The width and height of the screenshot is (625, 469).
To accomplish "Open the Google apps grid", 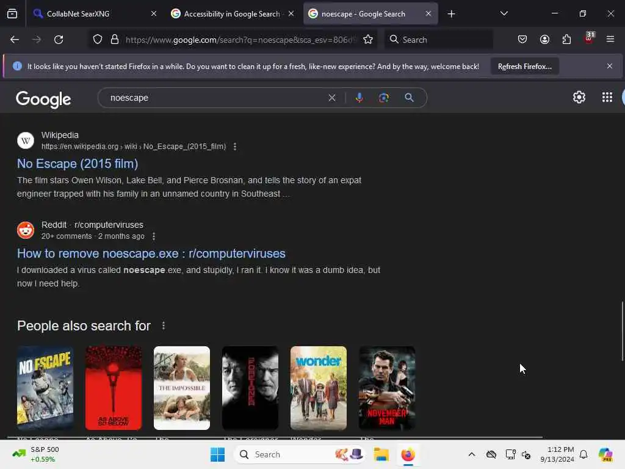I will click(607, 97).
